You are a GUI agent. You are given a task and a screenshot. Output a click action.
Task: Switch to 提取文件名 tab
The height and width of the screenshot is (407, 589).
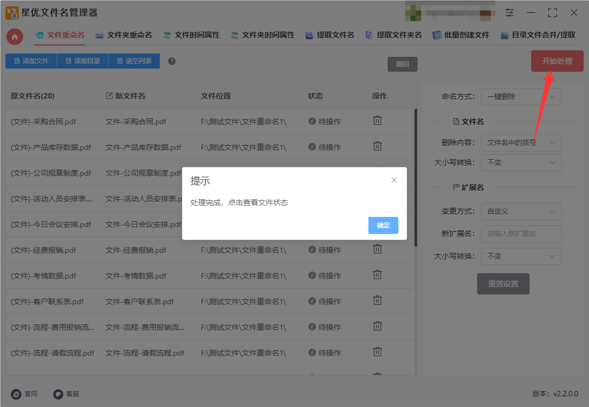(x=330, y=35)
